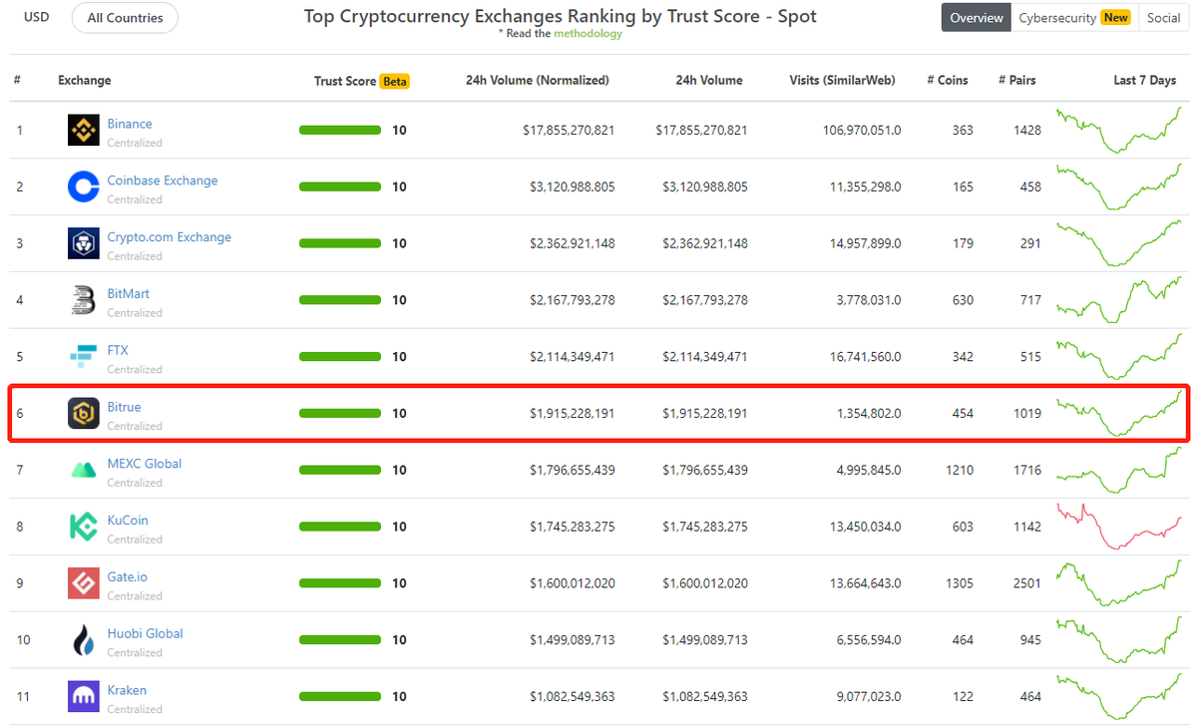
Task: Click BitMart coins count 630
Action: tap(963, 300)
